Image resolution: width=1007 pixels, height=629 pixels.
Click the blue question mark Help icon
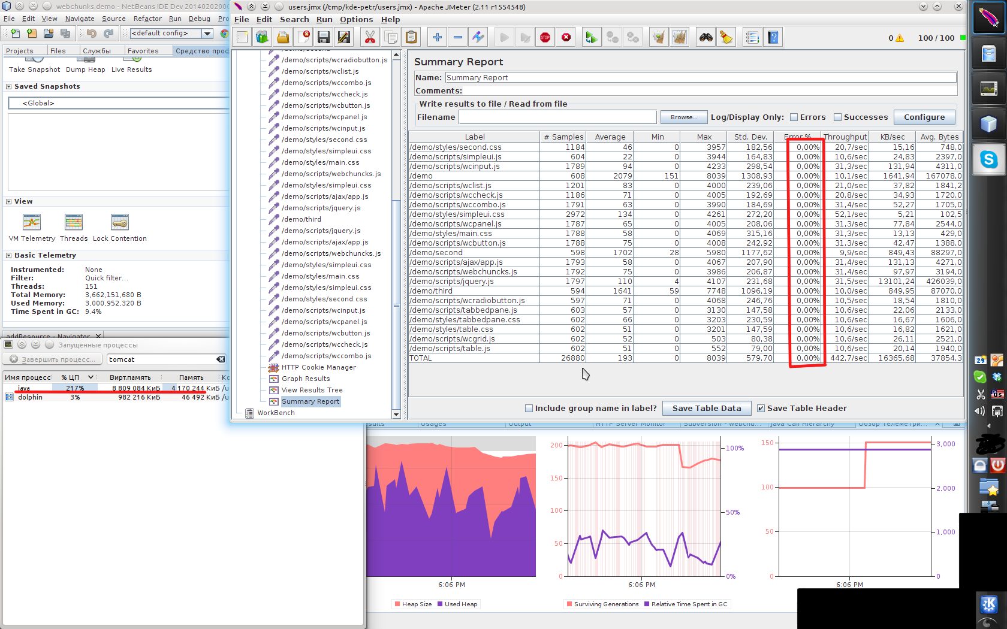click(x=773, y=38)
